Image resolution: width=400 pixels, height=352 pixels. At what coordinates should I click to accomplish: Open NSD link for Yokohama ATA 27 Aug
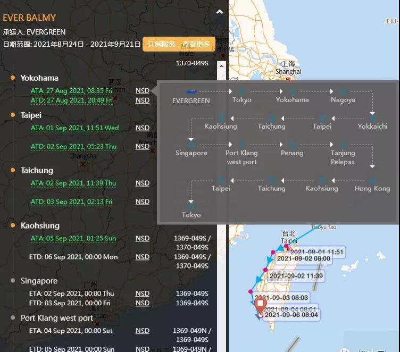pyautogui.click(x=143, y=90)
